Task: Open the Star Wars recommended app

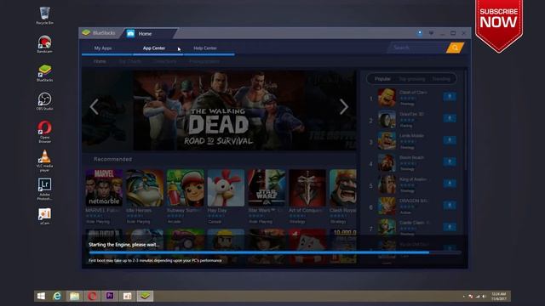Action: pos(267,188)
